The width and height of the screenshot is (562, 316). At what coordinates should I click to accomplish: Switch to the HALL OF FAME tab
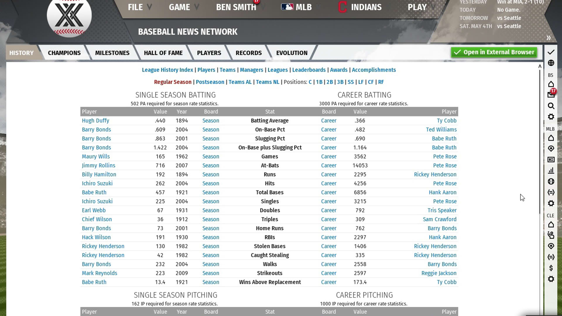[163, 53]
